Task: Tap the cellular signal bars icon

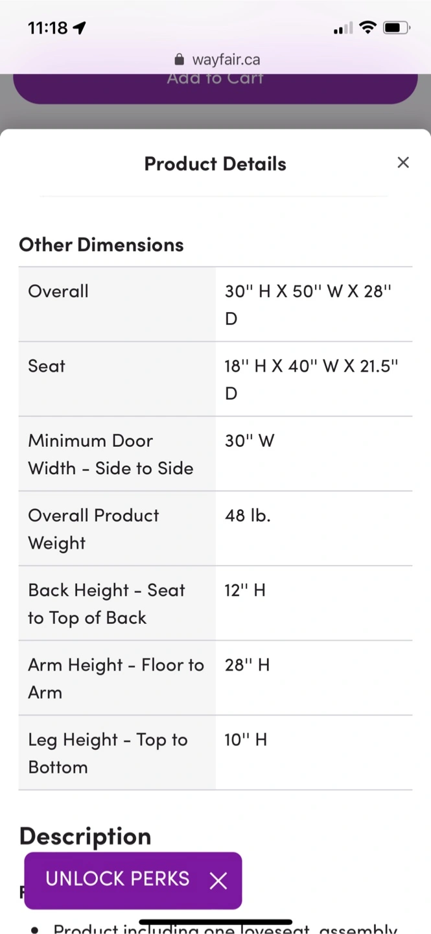Action: (343, 28)
